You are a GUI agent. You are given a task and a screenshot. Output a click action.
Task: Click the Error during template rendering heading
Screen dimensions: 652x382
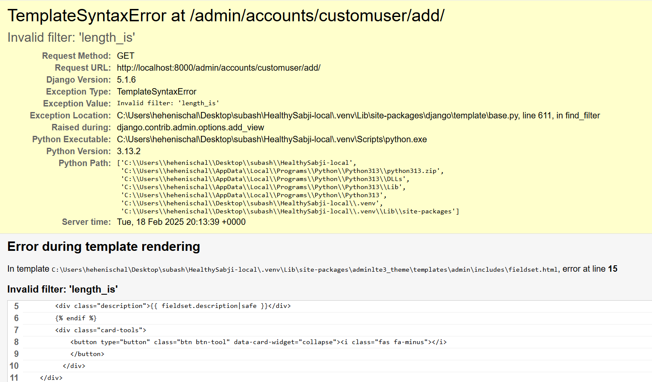(x=103, y=247)
